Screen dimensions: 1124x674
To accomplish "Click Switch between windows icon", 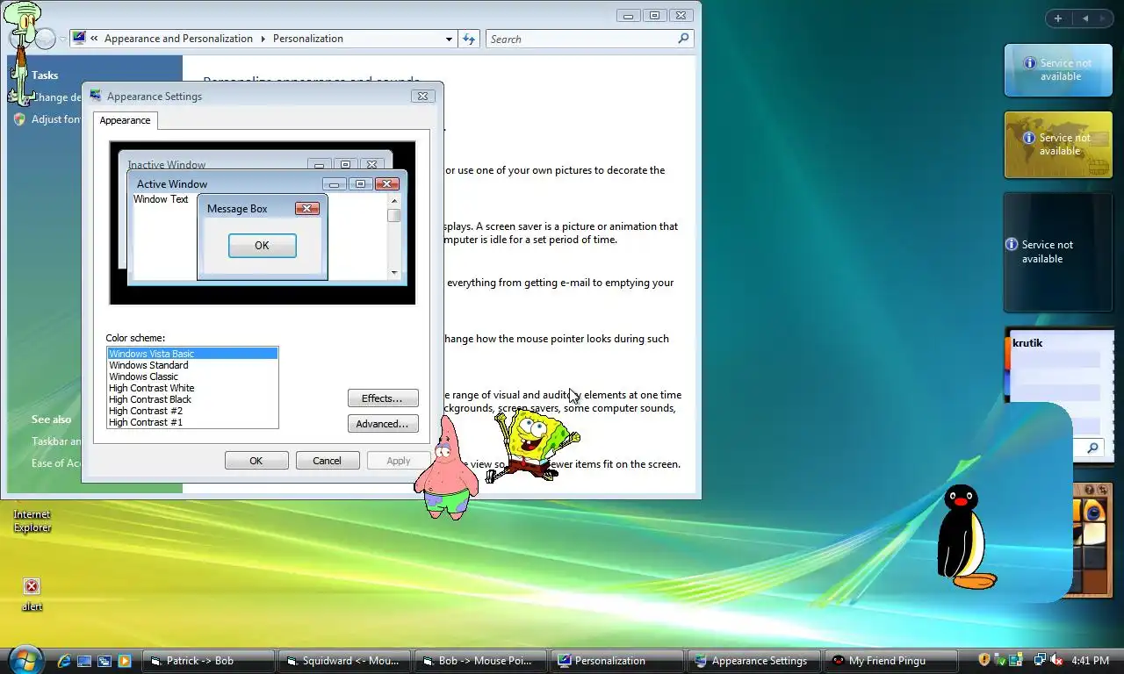I will pos(104,661).
